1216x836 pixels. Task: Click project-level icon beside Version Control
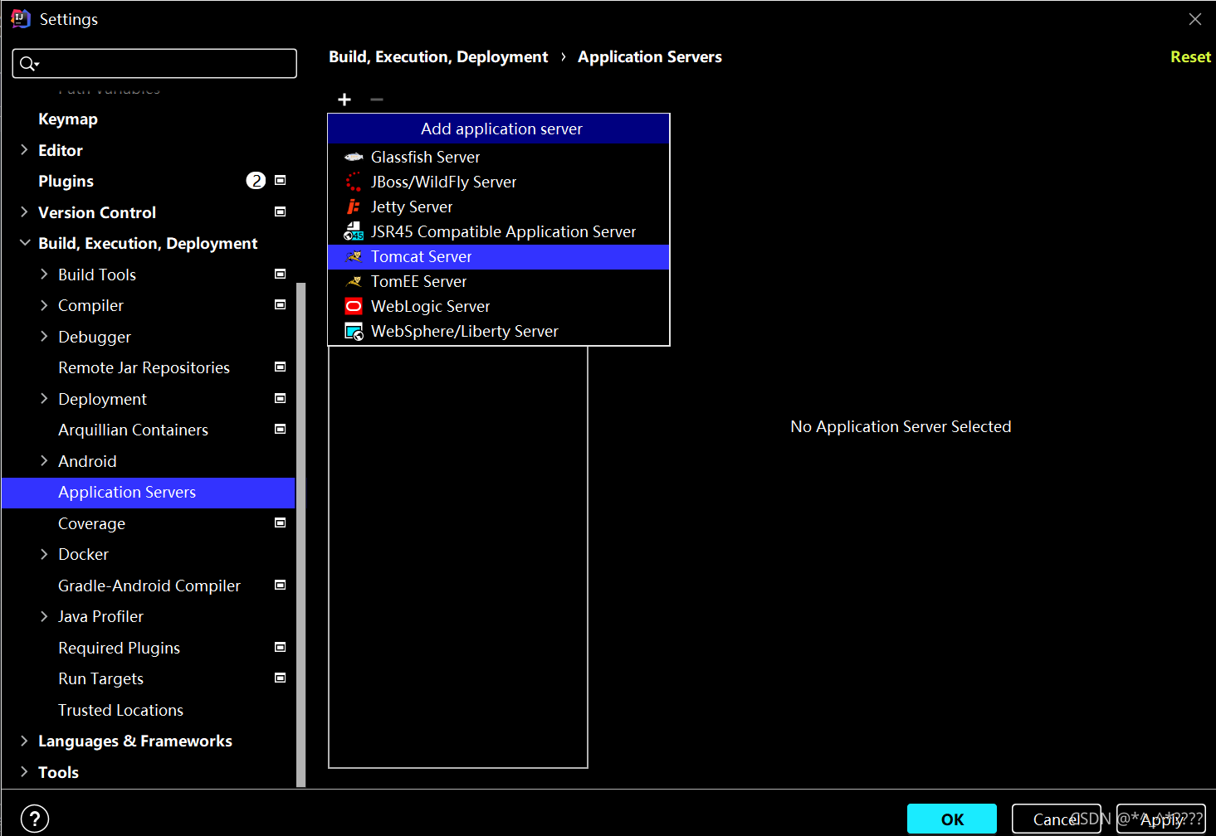click(x=281, y=211)
